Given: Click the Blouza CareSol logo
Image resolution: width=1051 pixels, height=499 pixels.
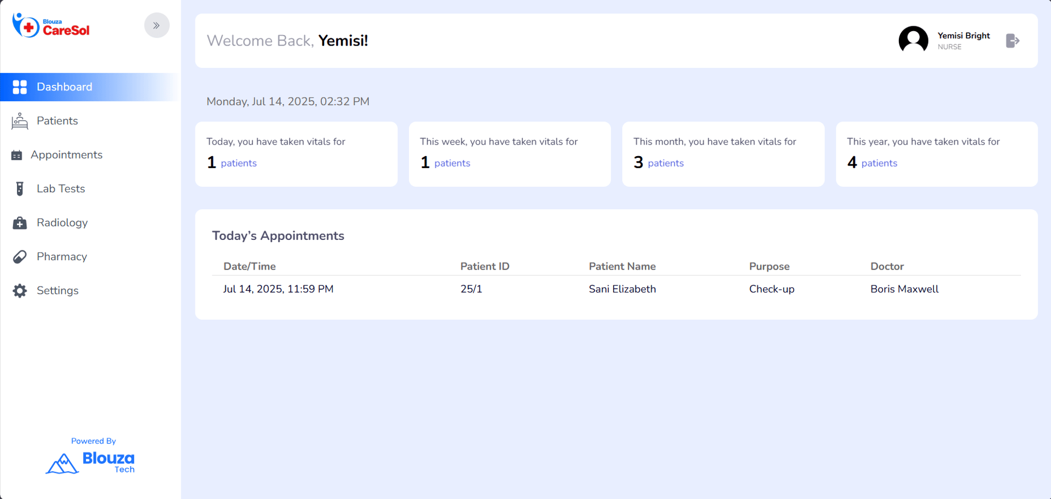Looking at the screenshot, I should pyautogui.click(x=51, y=26).
